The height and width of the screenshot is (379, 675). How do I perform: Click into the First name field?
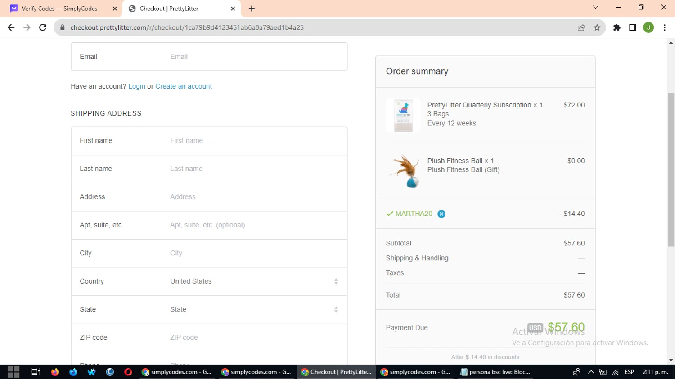(x=209, y=141)
